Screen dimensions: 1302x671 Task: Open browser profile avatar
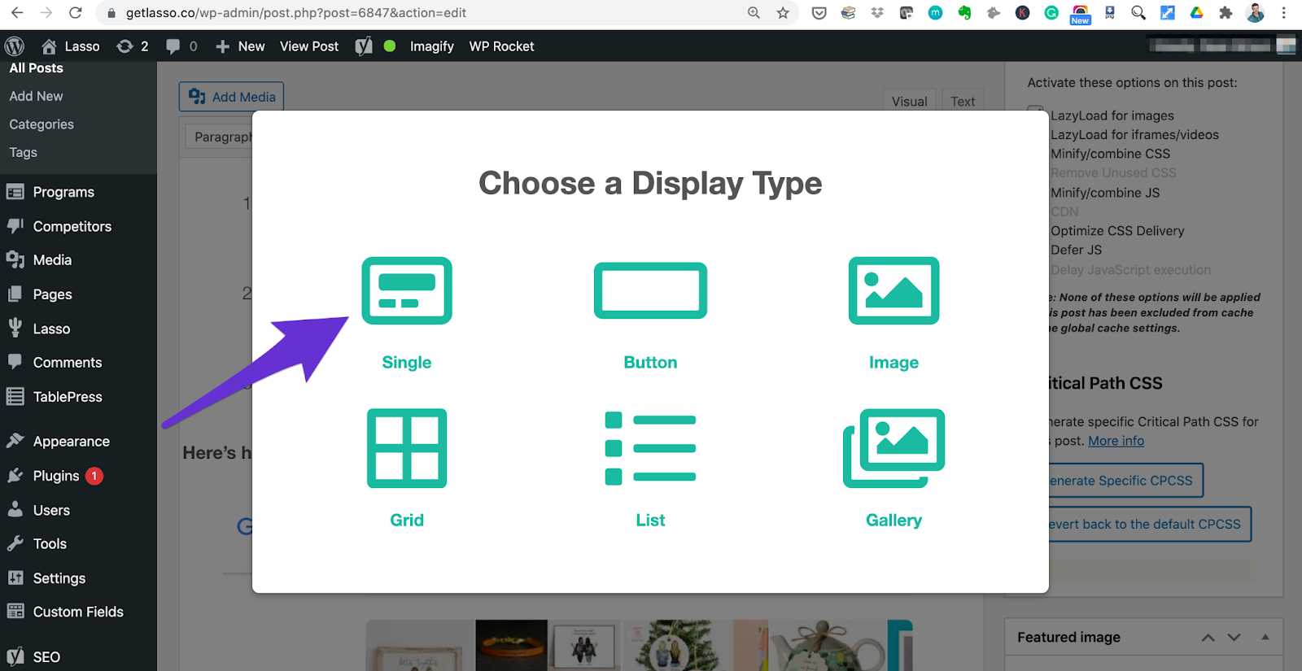click(x=1256, y=13)
